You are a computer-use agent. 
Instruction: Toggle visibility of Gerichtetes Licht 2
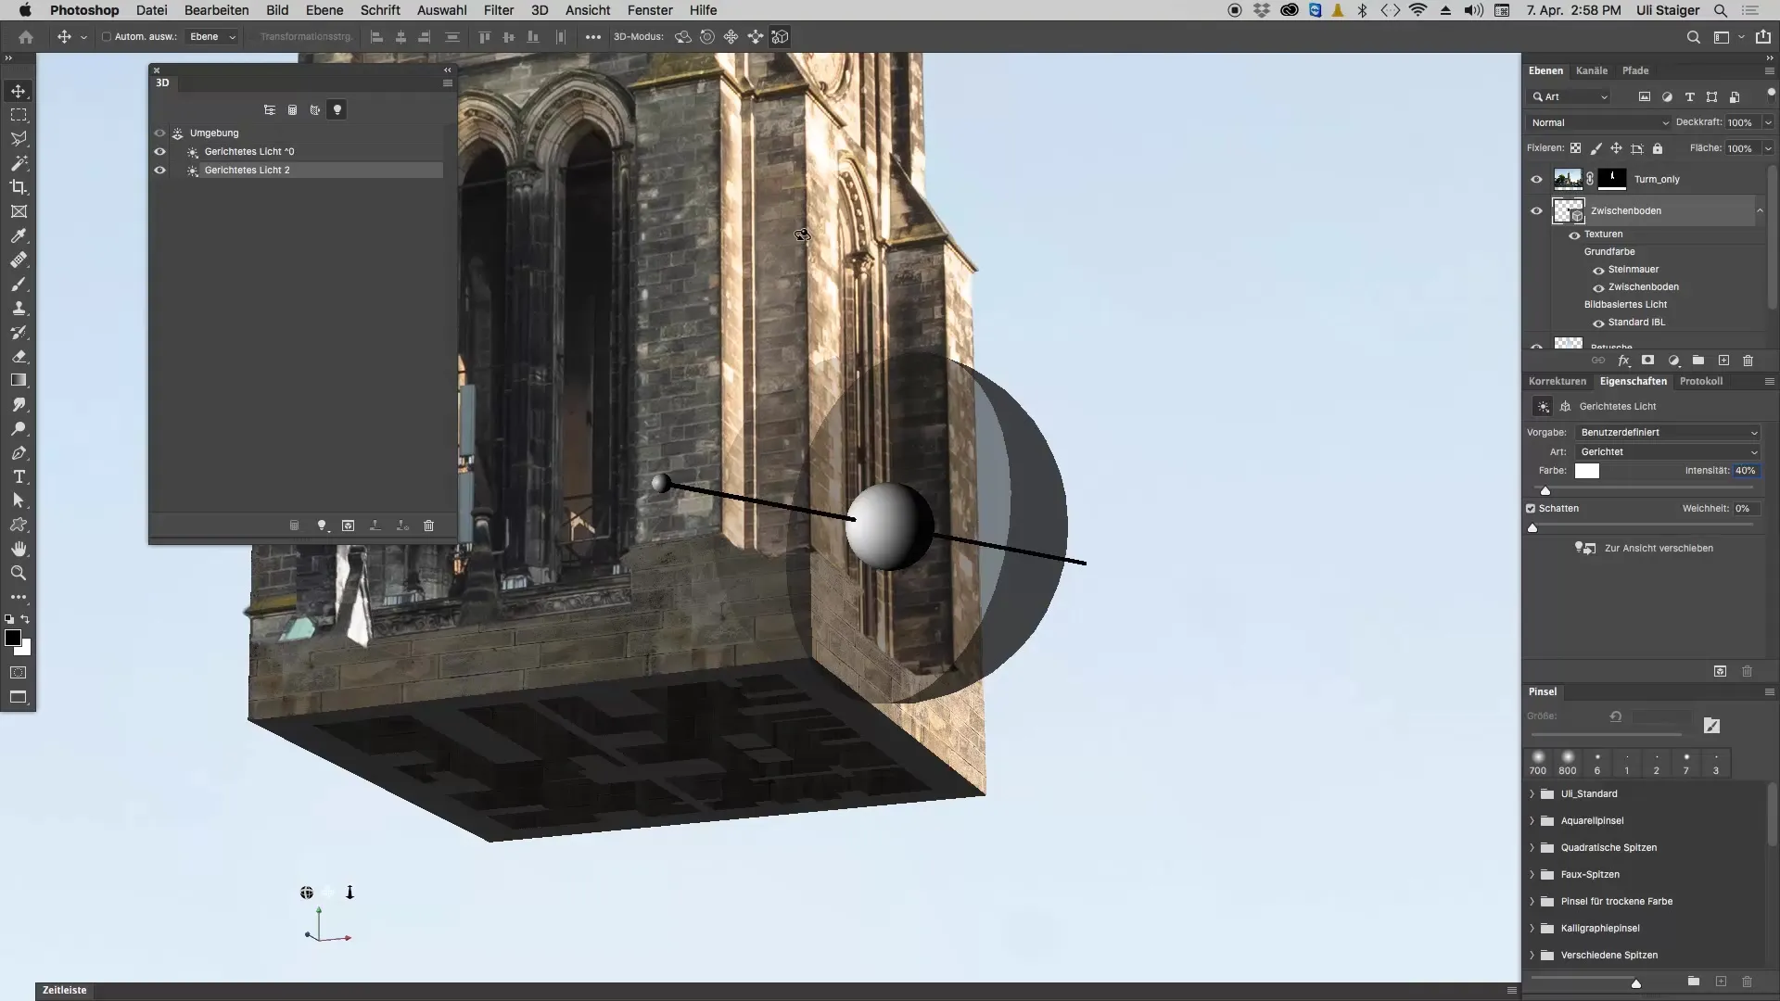coord(159,170)
